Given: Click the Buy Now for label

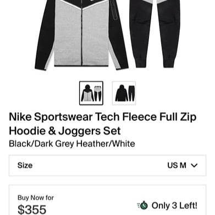Looking at the screenshot, I should (36, 197).
